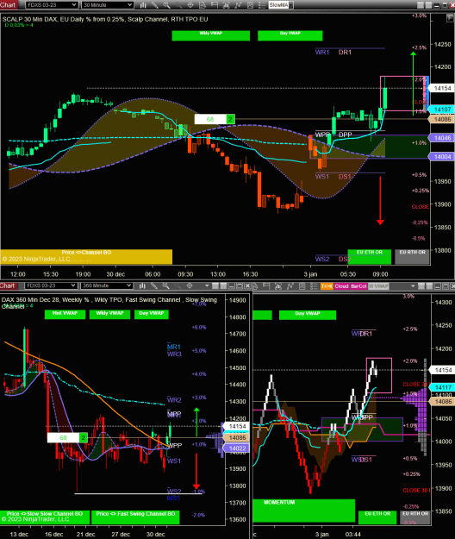Click the lower Chart tab label
455x539 pixels.
coord(8,285)
